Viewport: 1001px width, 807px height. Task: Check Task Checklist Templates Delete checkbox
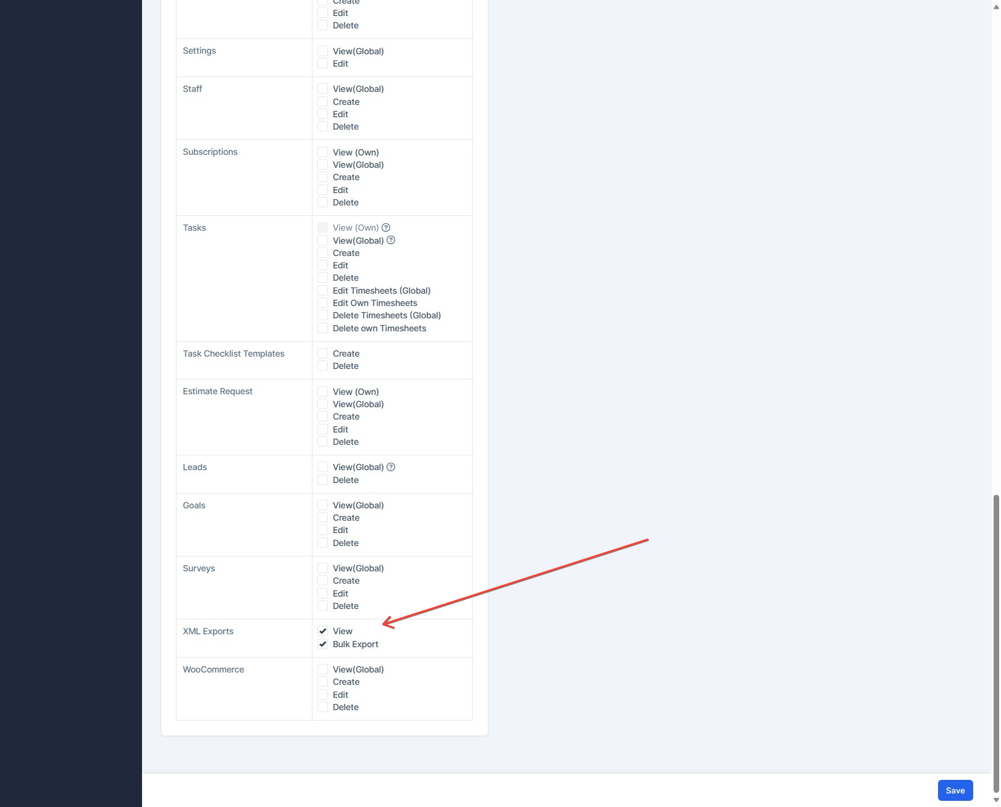[322, 366]
